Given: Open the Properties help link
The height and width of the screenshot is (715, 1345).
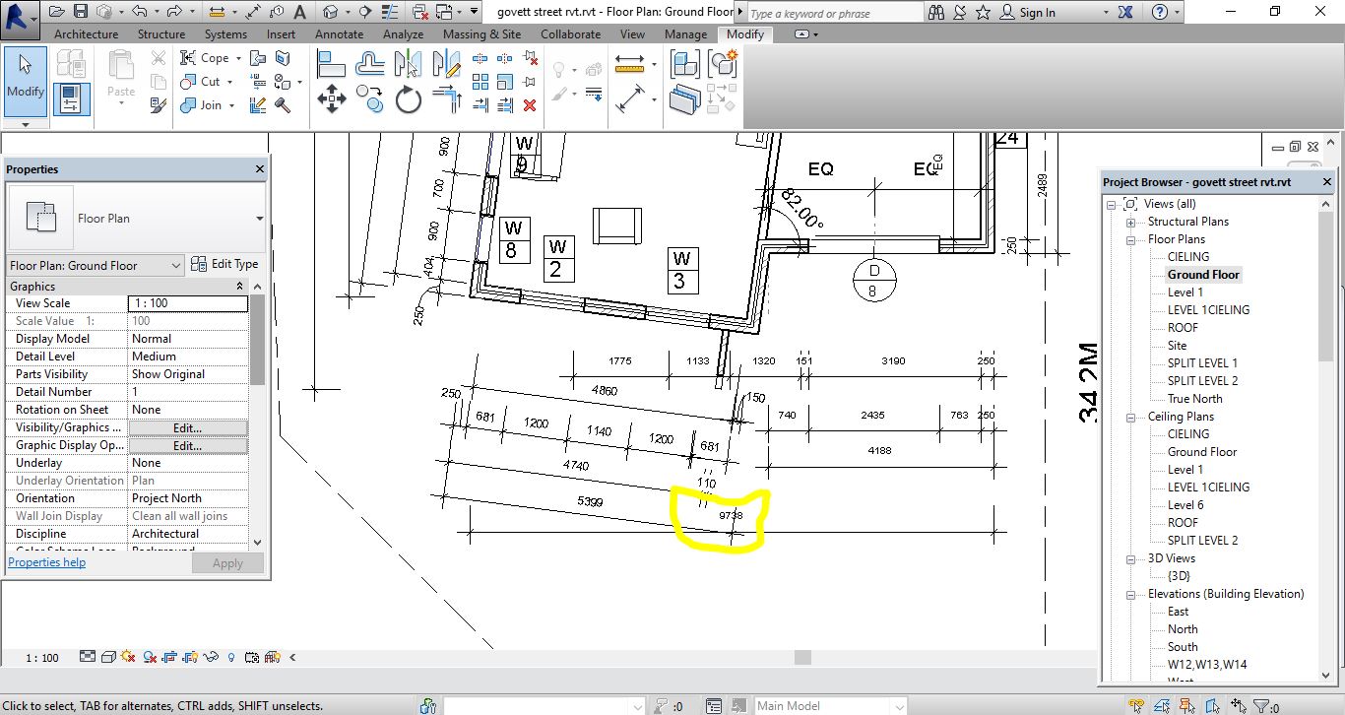Looking at the screenshot, I should [x=46, y=561].
